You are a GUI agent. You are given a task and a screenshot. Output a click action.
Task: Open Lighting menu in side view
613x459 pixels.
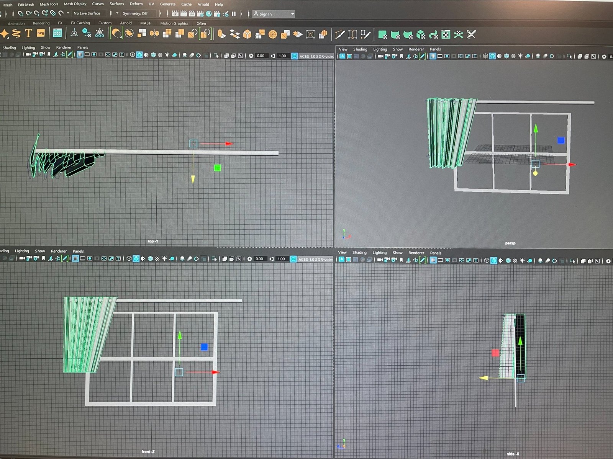tap(379, 253)
